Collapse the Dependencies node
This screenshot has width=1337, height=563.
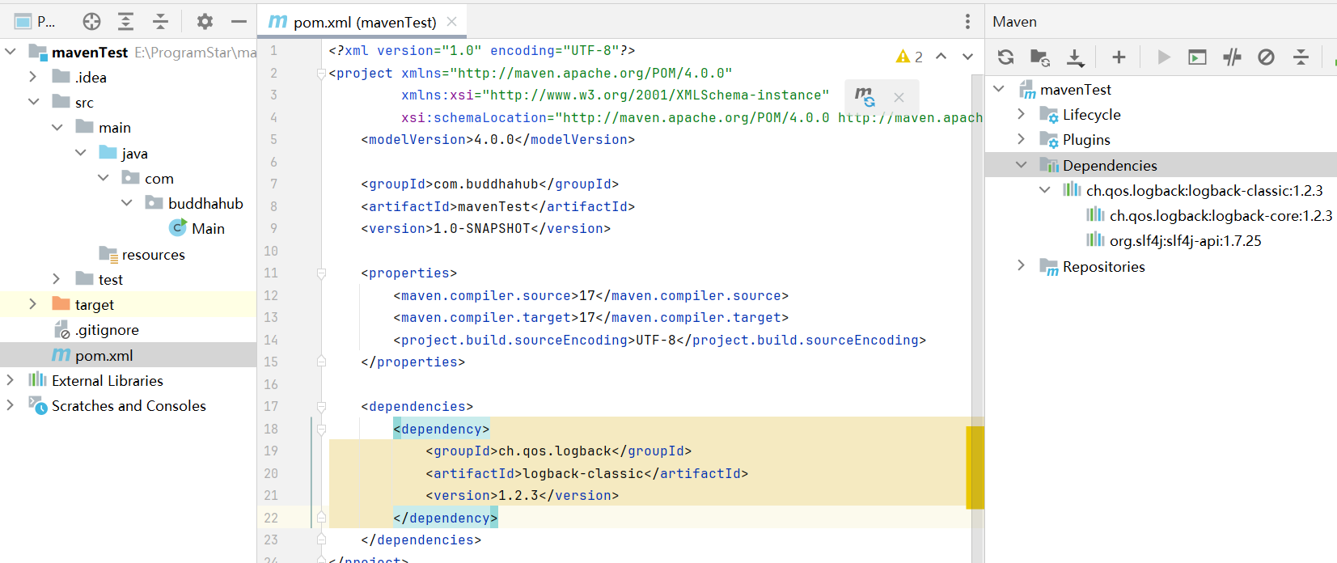click(1021, 165)
